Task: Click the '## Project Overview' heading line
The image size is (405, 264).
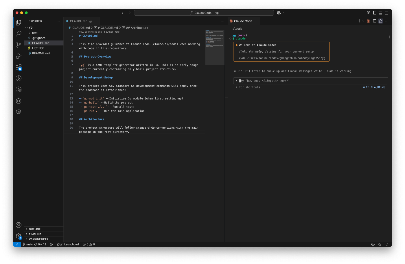Action: click(95, 57)
